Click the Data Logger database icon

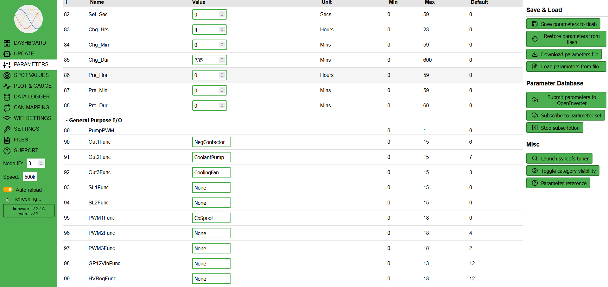[7, 97]
